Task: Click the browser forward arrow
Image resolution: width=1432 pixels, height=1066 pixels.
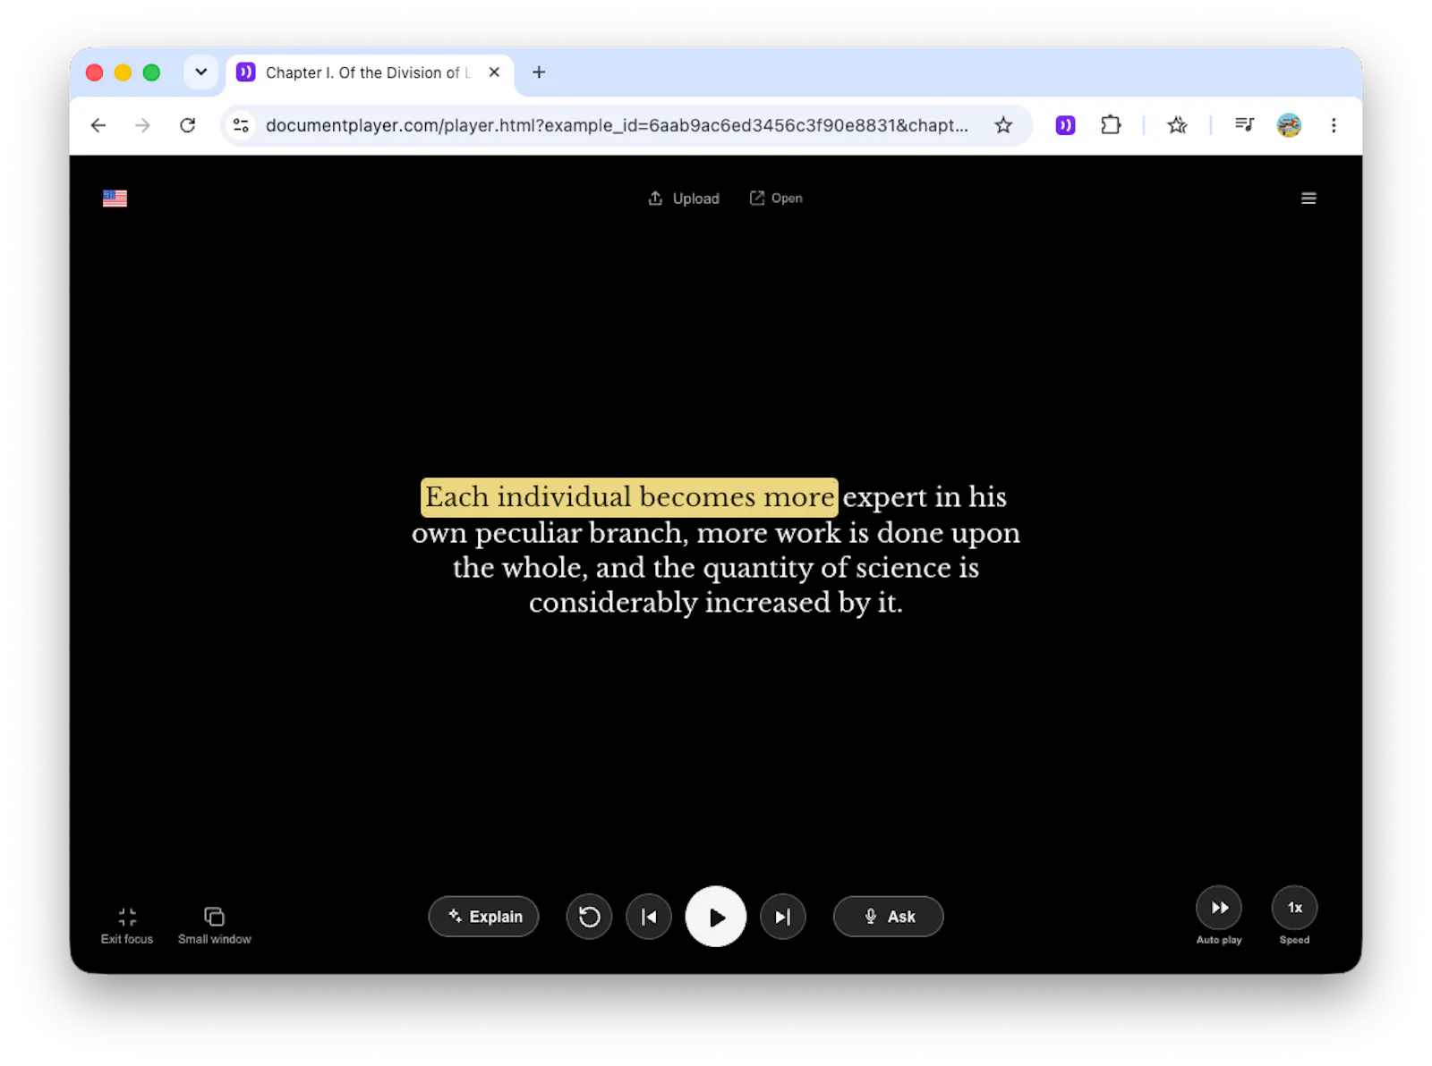Action: 142,125
